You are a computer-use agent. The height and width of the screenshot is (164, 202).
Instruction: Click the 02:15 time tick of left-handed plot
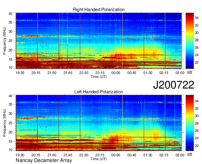point(164,155)
